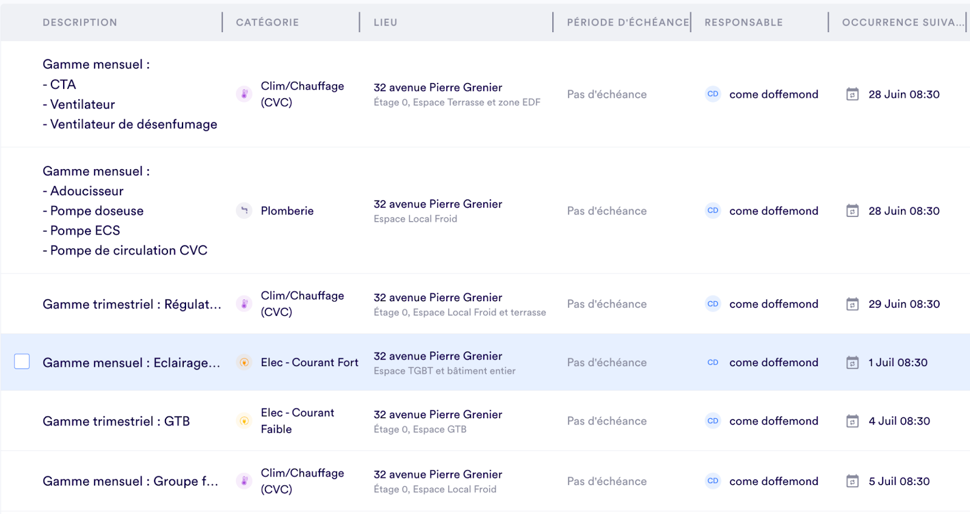This screenshot has height=514, width=970.
Task: Click the CD avatar in the GTB row
Action: click(713, 421)
